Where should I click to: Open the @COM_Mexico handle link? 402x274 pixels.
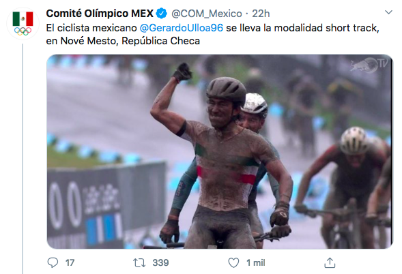[x=207, y=14]
